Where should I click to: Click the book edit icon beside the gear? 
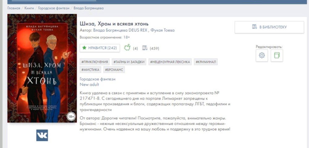click(x=277, y=56)
